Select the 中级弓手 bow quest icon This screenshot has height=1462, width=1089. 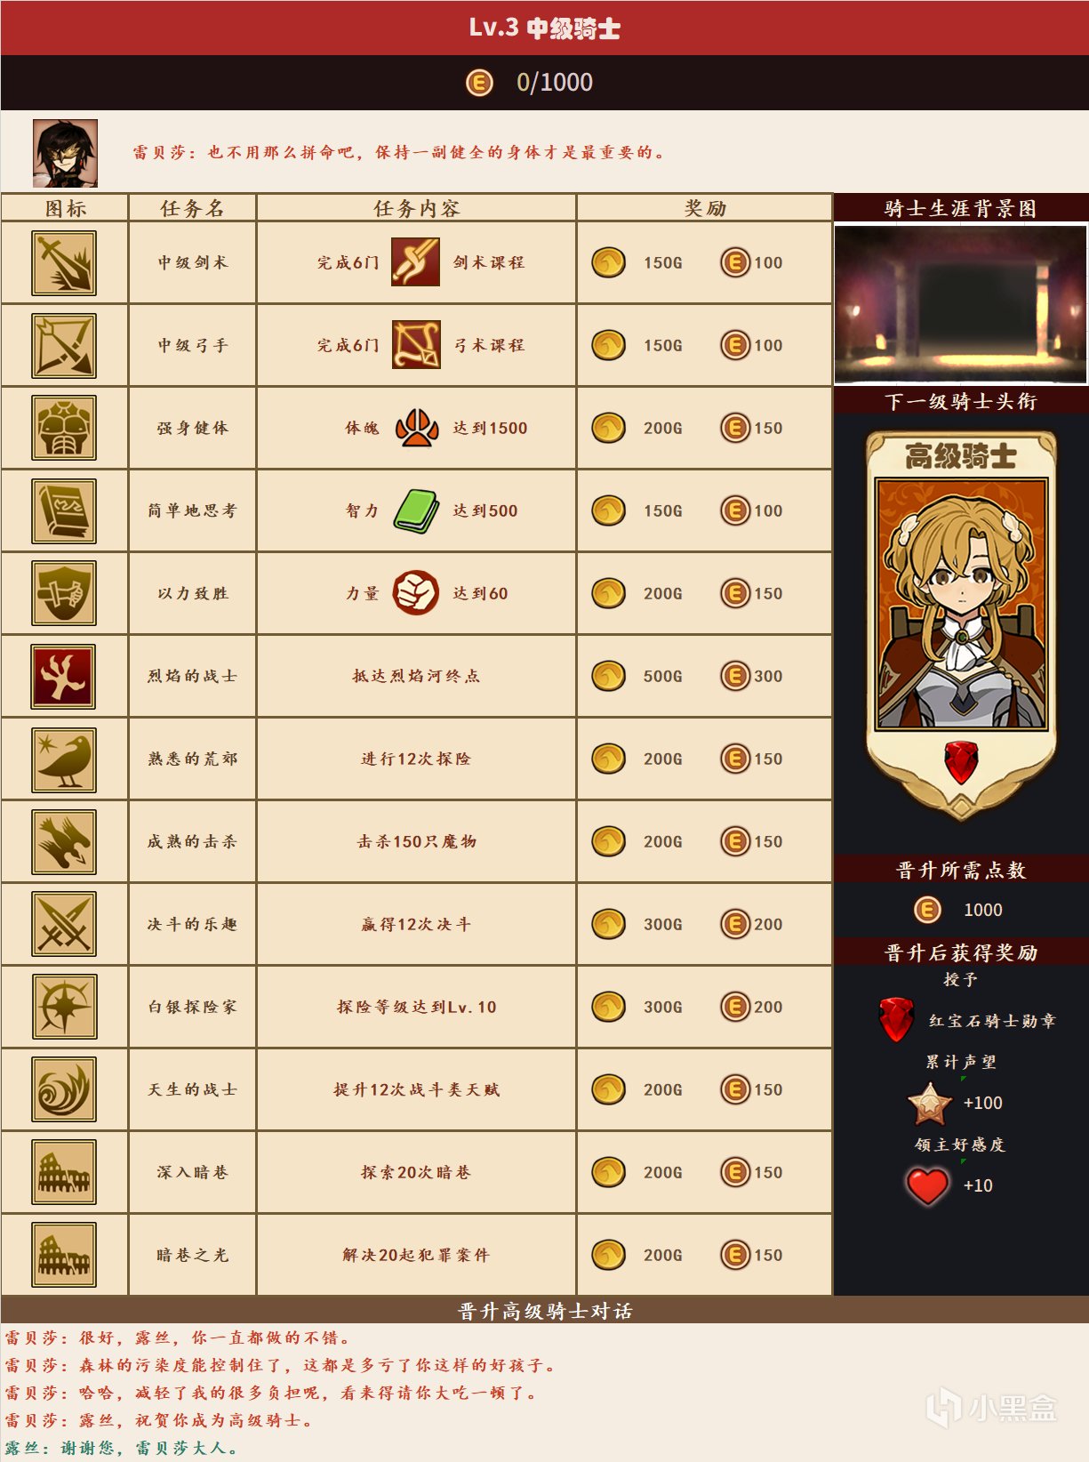pos(64,346)
